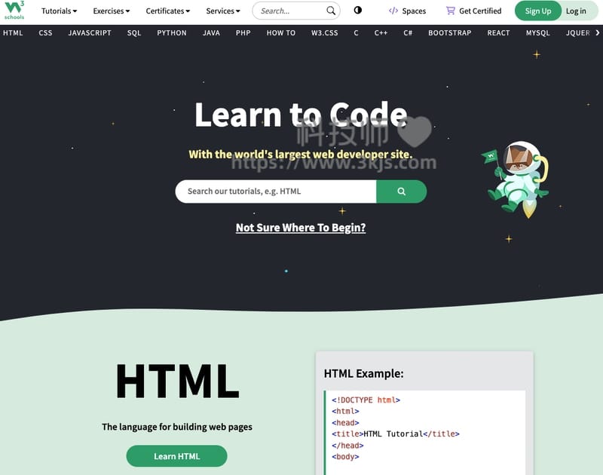Viewport: 603px width, 475px height.
Task: Click the top search magnifier icon
Action: pos(331,11)
